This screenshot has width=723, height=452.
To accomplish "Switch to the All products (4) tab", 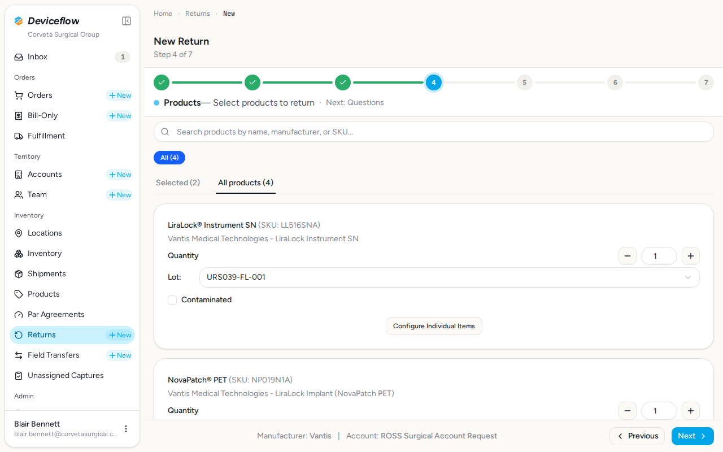I will (x=246, y=183).
